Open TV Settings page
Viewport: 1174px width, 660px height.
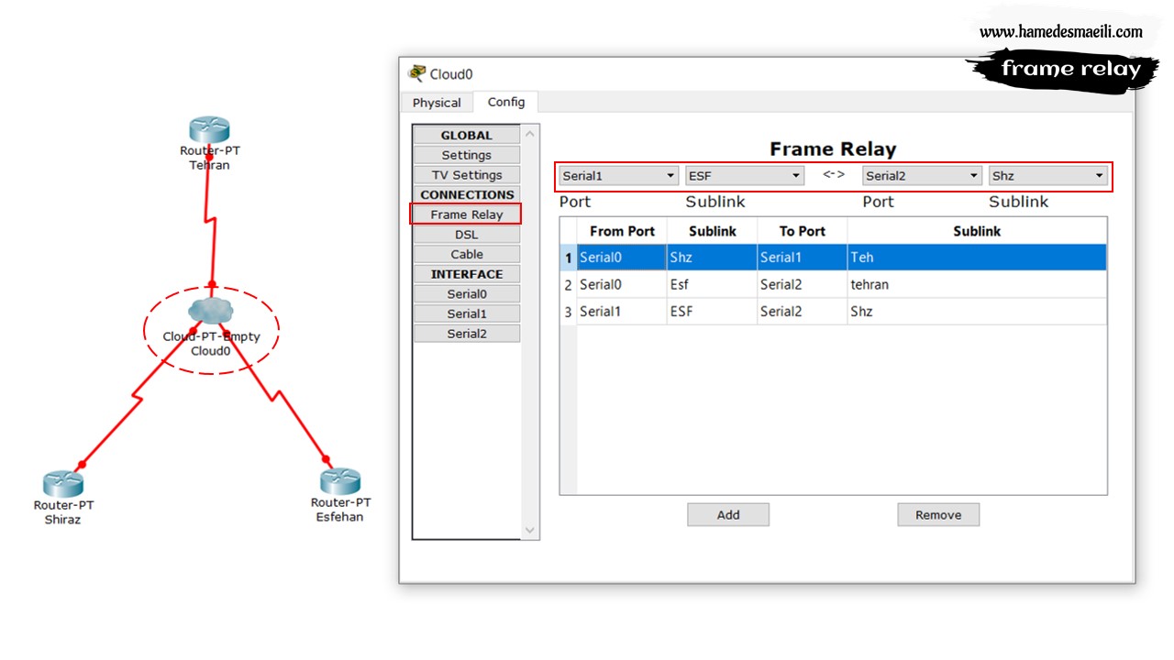467,175
